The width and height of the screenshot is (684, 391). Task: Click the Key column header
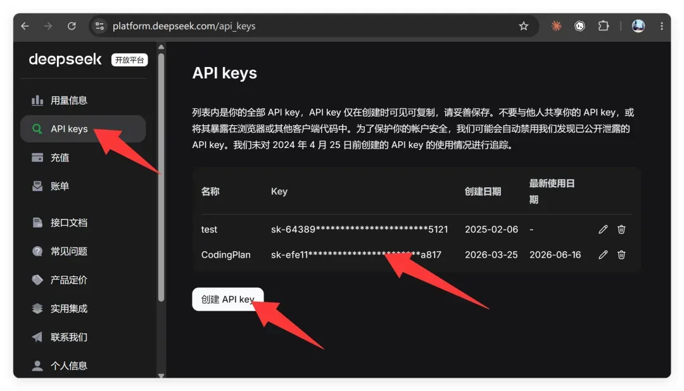[x=279, y=191]
